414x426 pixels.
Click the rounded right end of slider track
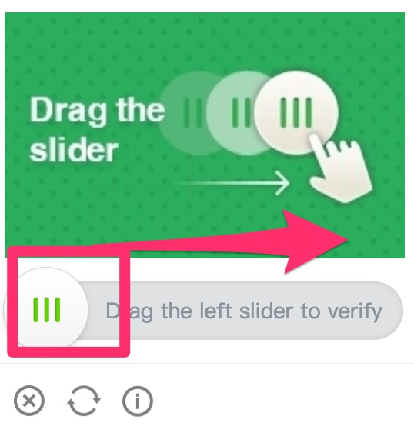tap(389, 311)
